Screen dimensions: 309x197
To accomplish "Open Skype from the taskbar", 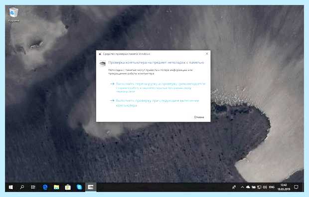I will (79, 187).
